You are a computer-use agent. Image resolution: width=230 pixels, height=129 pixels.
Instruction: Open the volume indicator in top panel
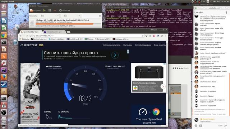point(218,1)
